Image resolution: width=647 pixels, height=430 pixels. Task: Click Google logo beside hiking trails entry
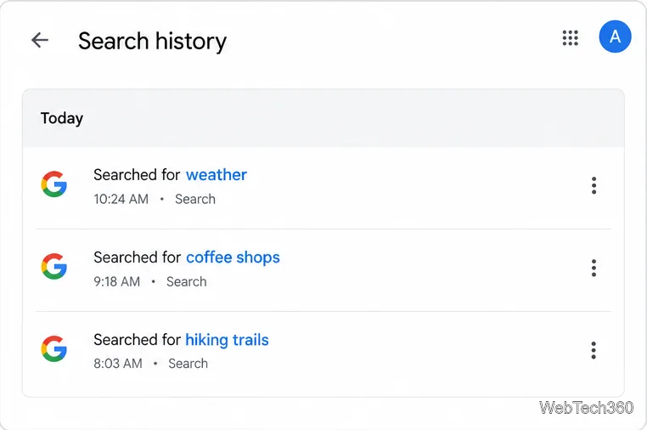pyautogui.click(x=54, y=348)
